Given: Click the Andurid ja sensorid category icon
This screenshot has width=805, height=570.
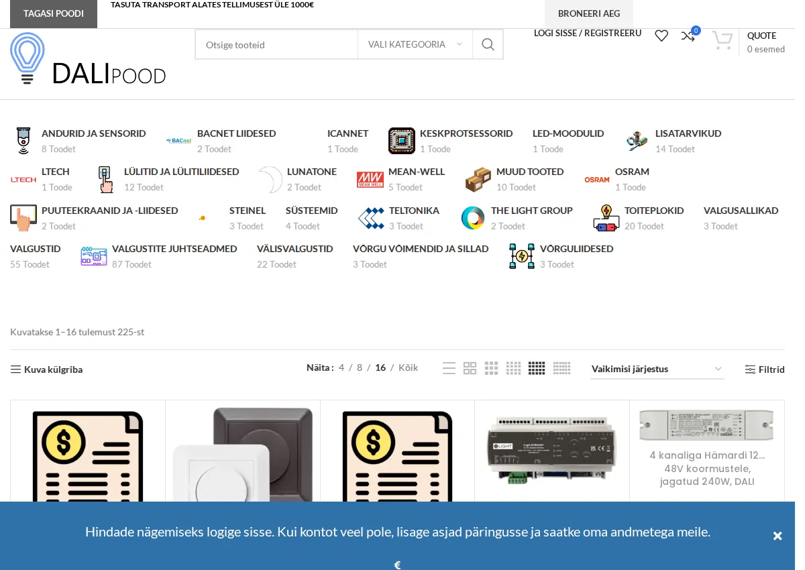Looking at the screenshot, I should [x=23, y=141].
